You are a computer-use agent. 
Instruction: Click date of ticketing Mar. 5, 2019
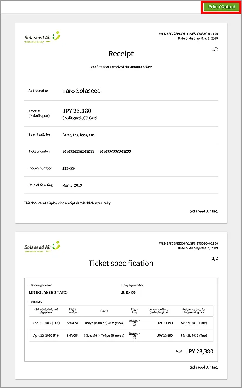[72, 185]
